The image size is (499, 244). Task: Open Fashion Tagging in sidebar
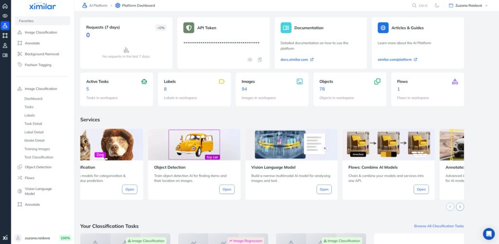coord(38,65)
